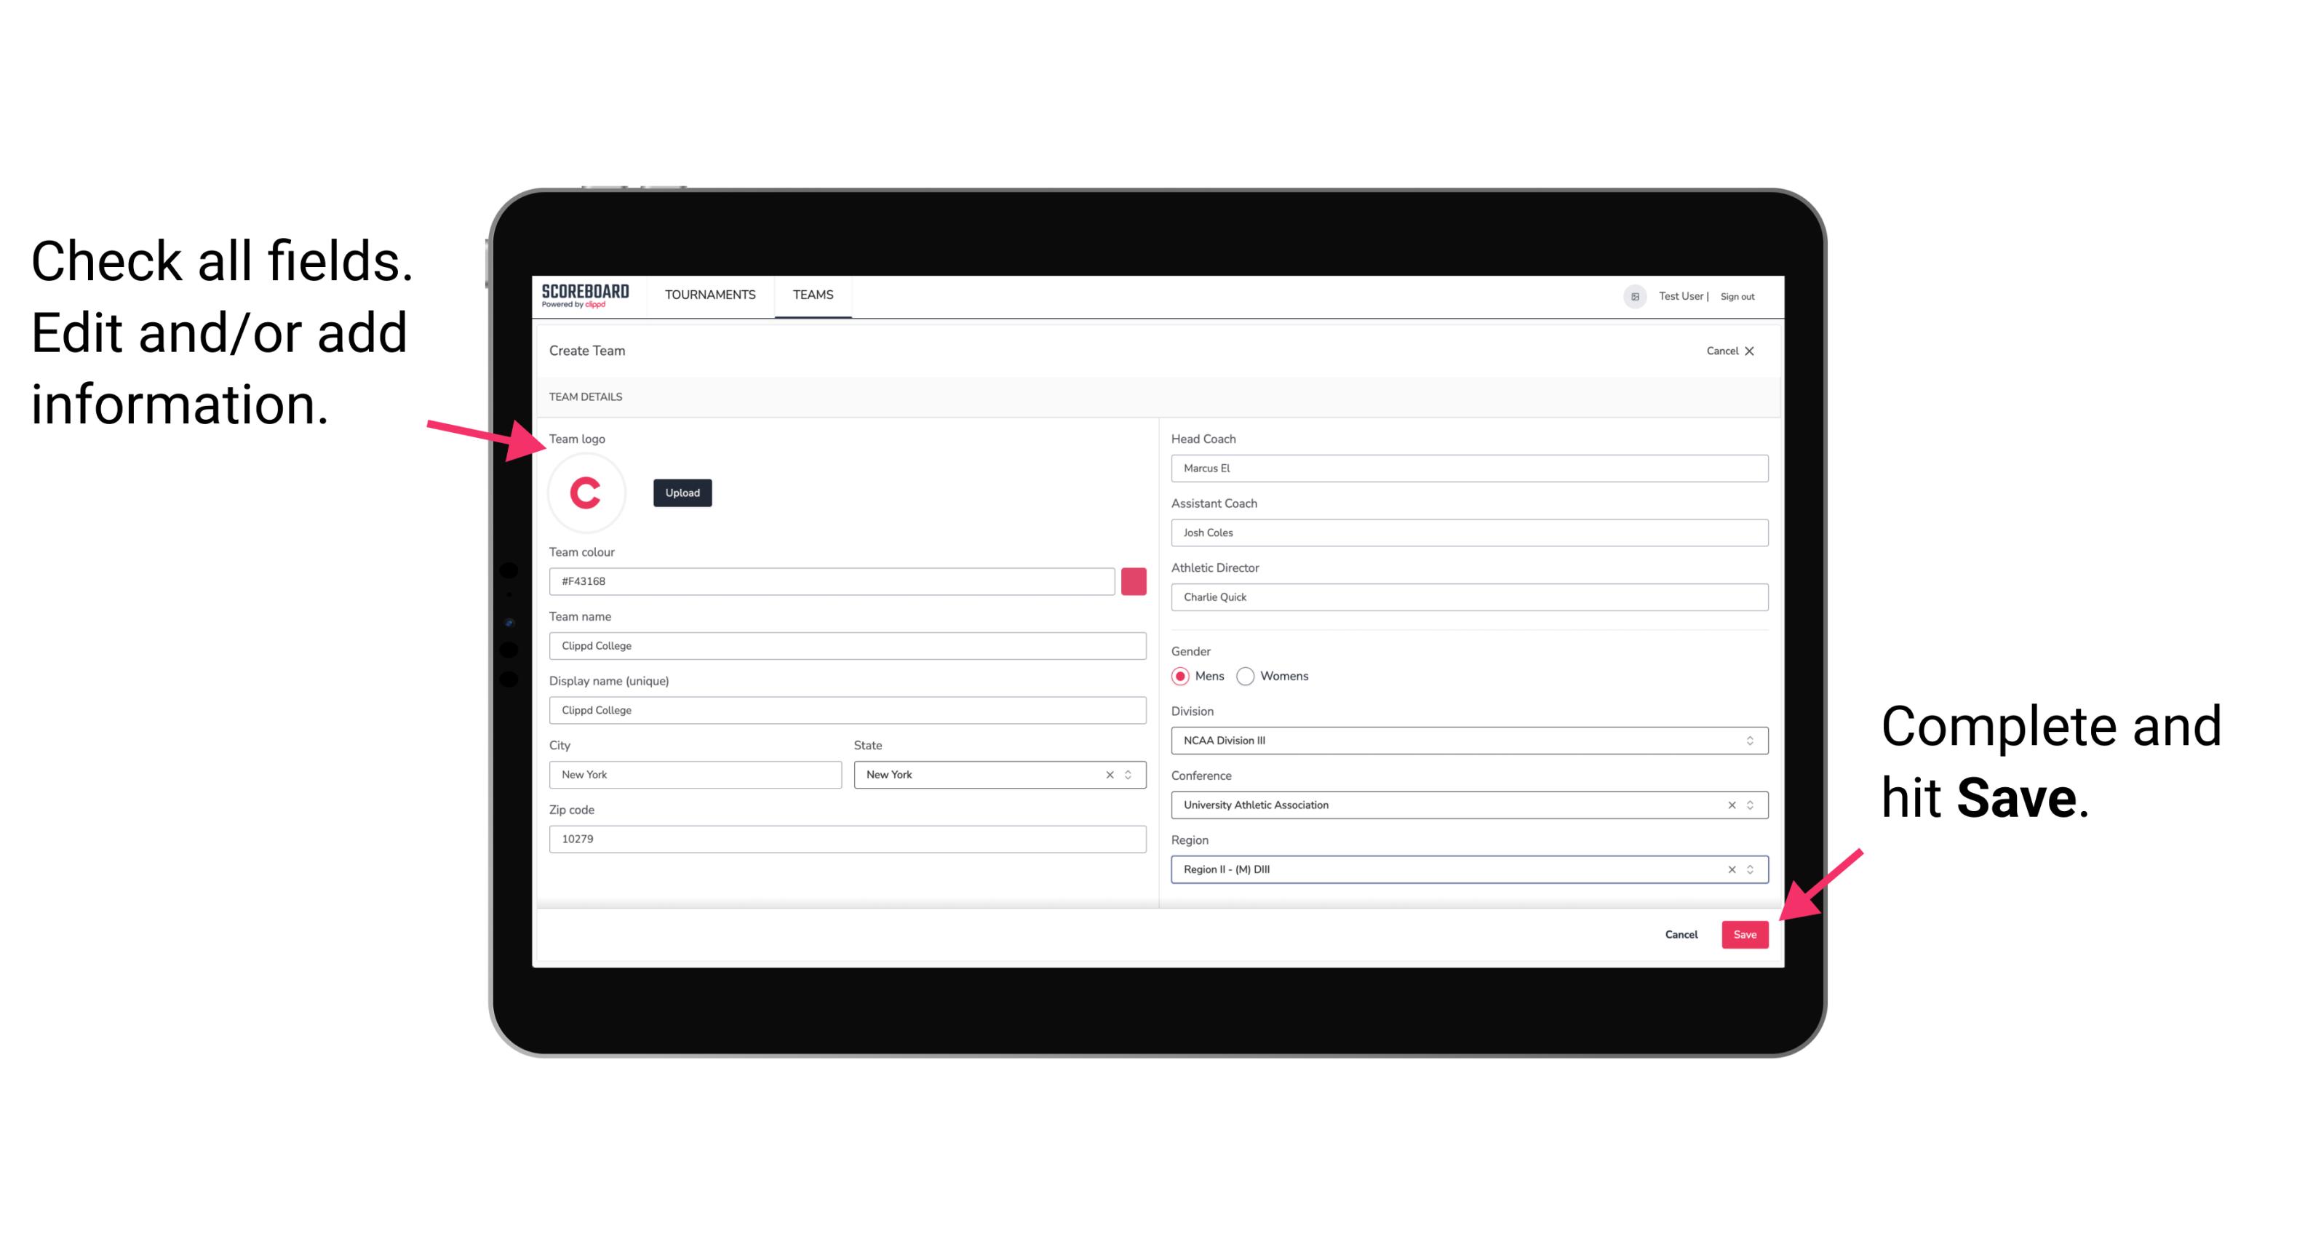
Task: Toggle Region II (M) DIII selection off
Action: click(x=1728, y=869)
